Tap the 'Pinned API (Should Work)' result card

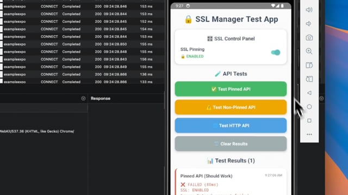pyautogui.click(x=231, y=182)
